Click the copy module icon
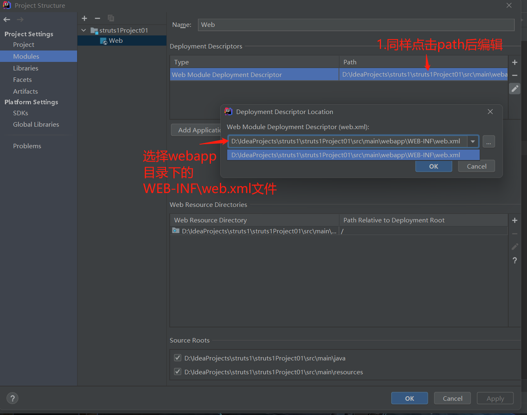The height and width of the screenshot is (415, 527). coord(111,18)
